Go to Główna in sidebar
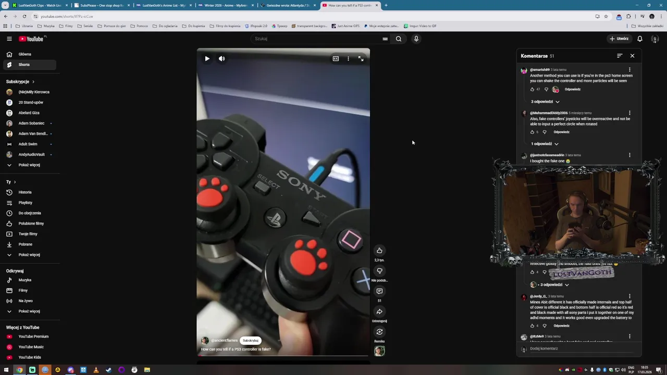Image resolution: width=667 pixels, height=375 pixels. tap(29, 54)
